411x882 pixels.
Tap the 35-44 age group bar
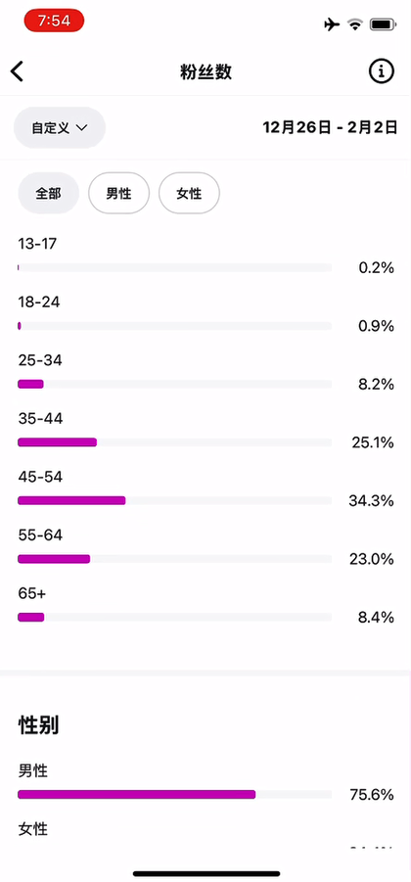(x=174, y=442)
